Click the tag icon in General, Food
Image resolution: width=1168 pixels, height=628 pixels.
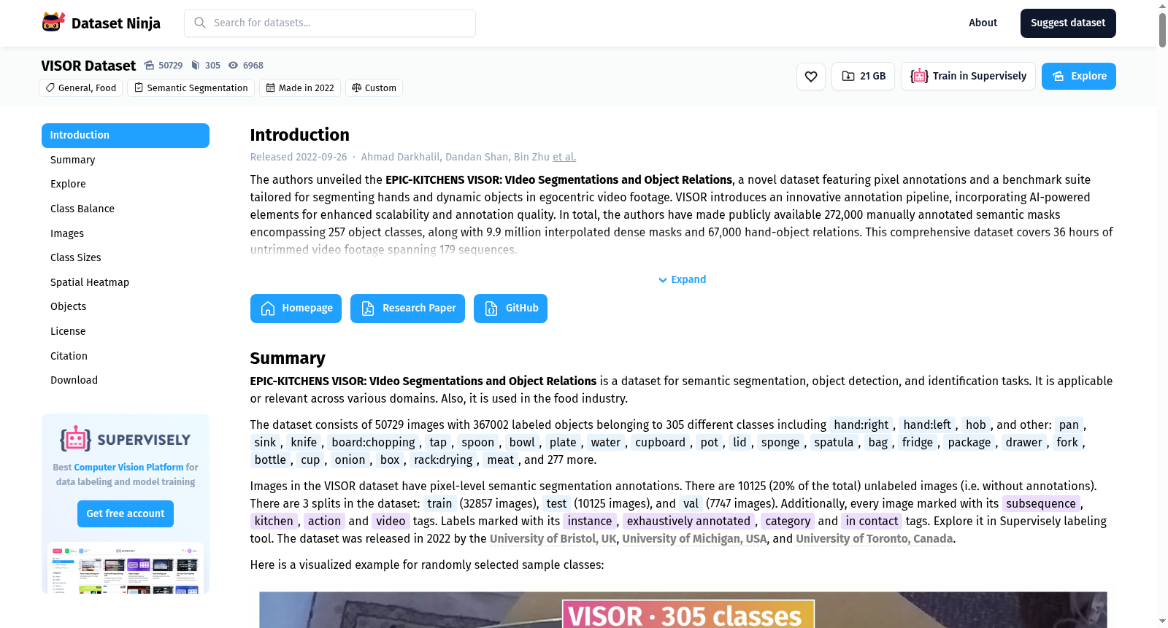click(x=50, y=88)
